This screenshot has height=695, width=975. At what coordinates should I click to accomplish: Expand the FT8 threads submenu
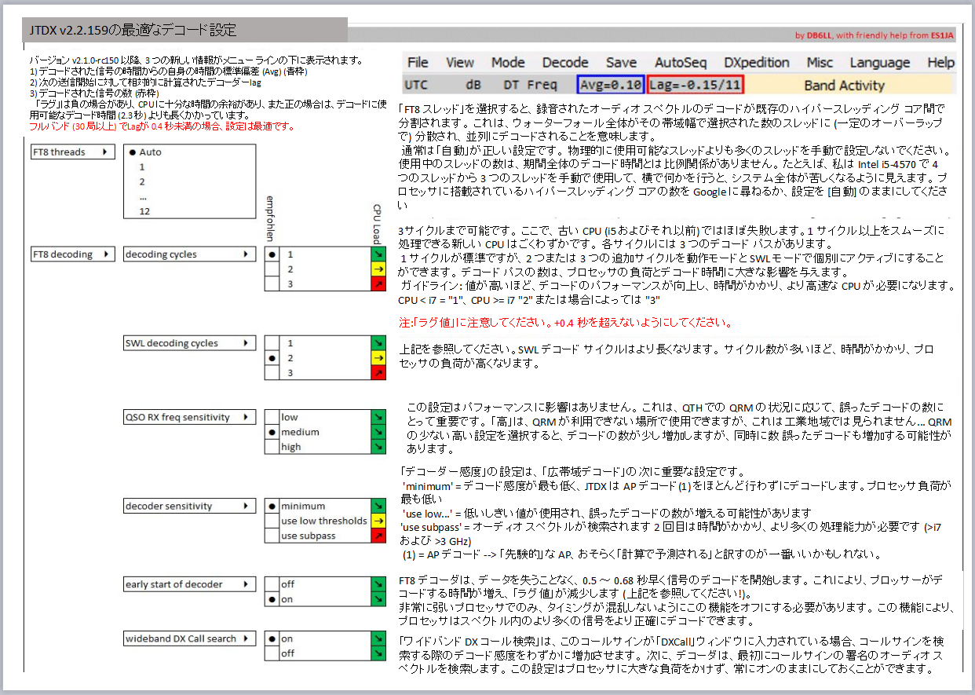(72, 152)
